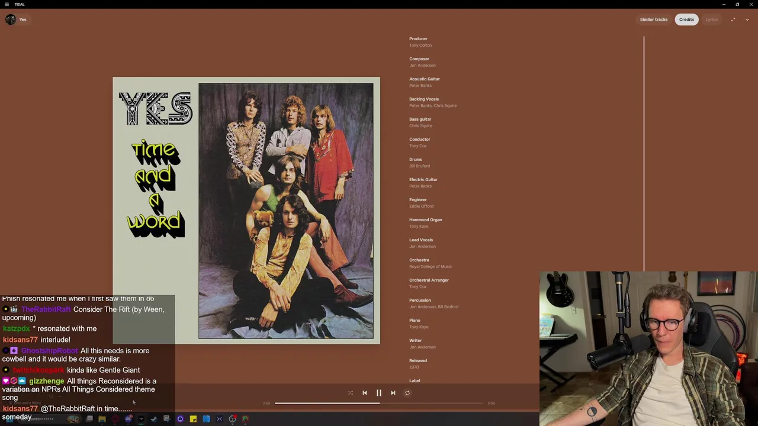
Task: Open Tony Kaye under Hammond Organ
Action: (419, 227)
